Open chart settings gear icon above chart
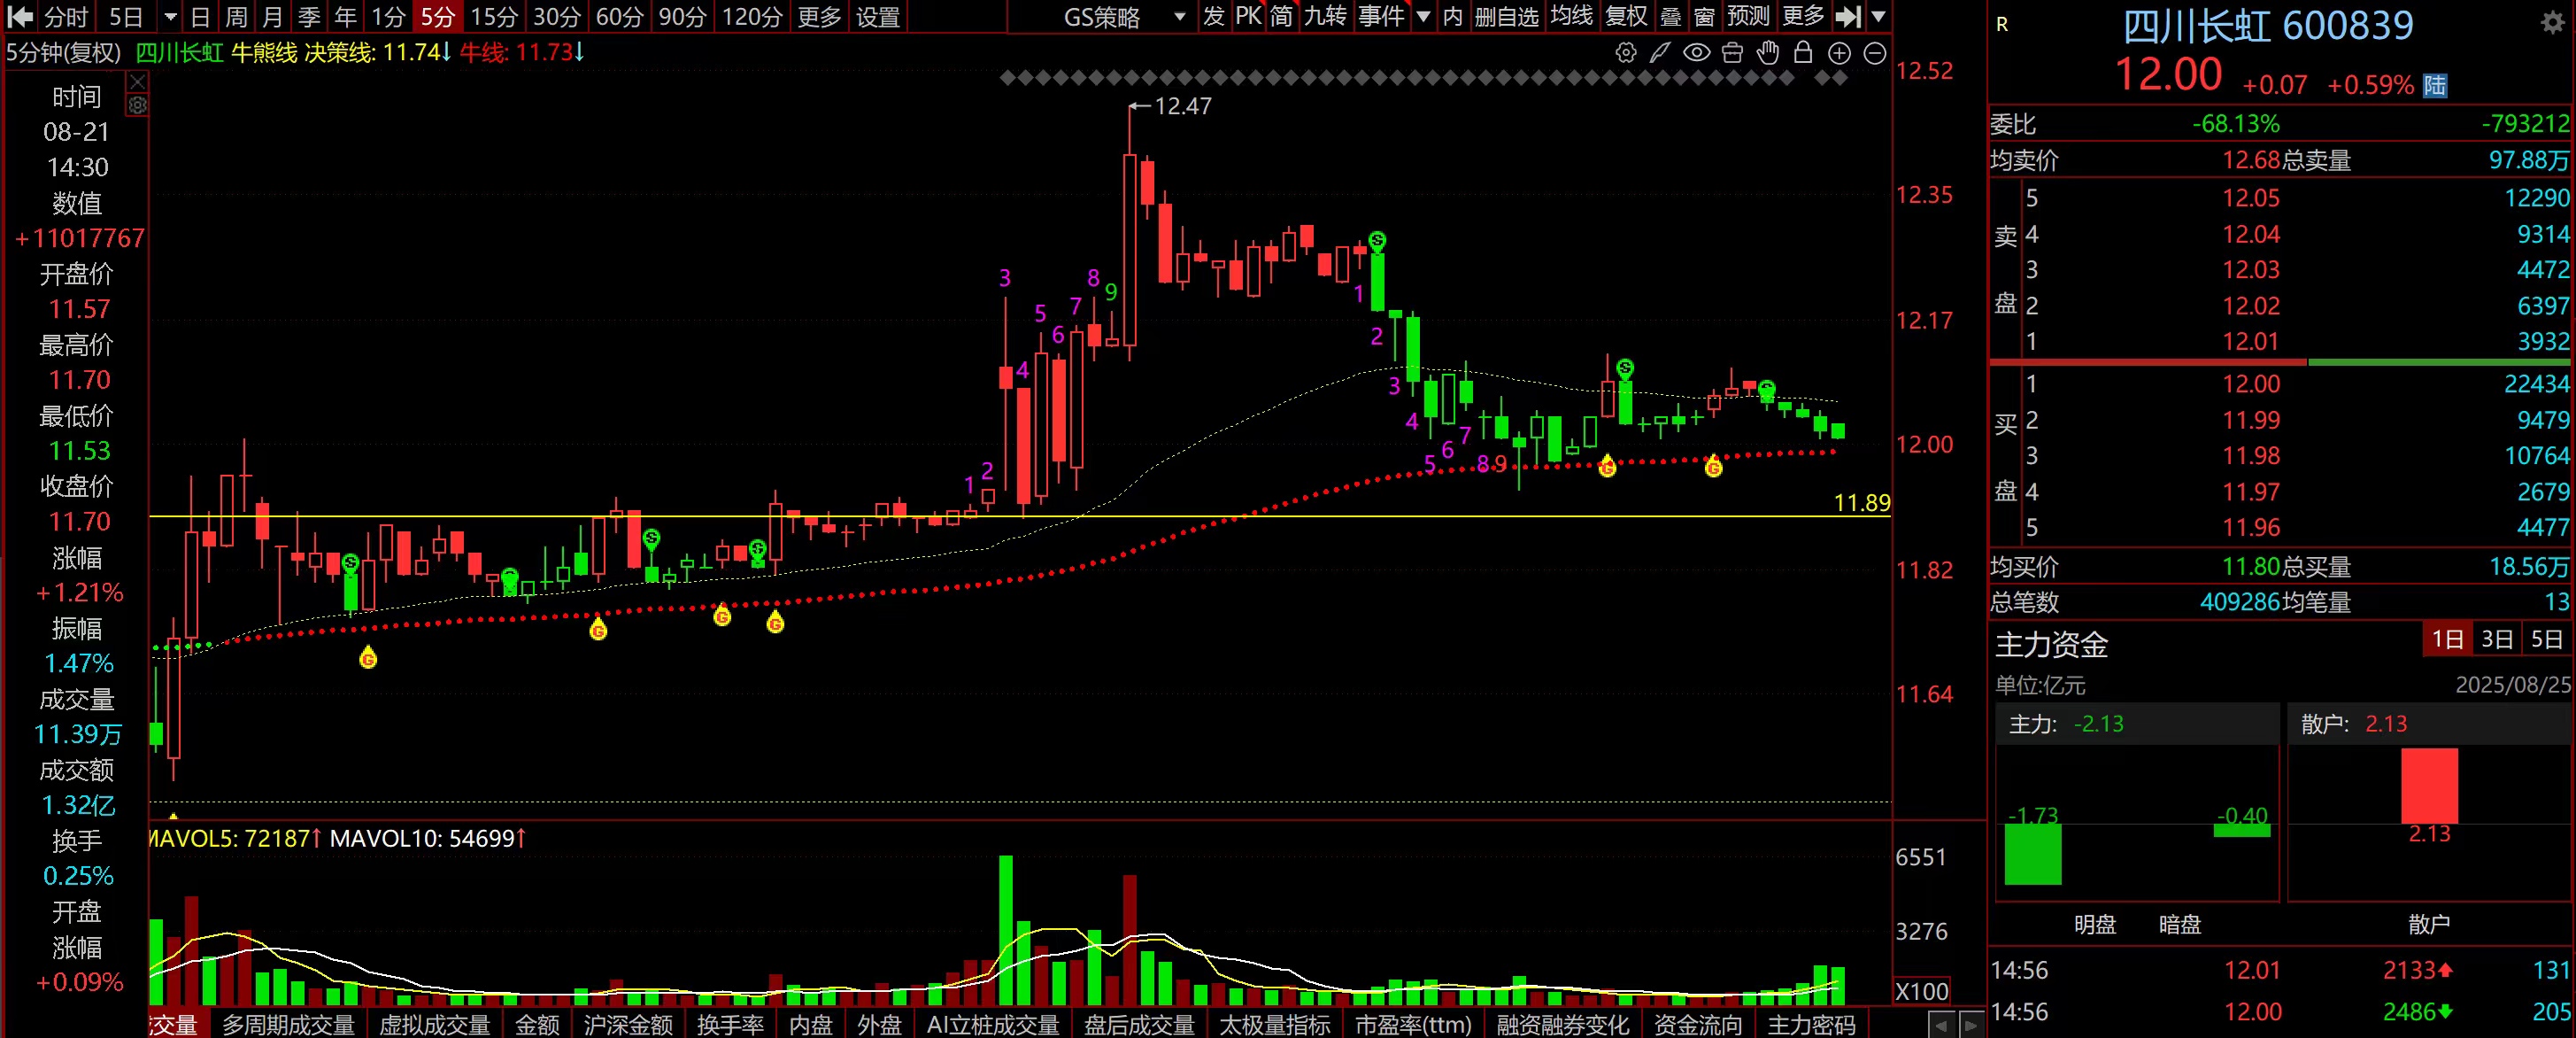 1626,53
